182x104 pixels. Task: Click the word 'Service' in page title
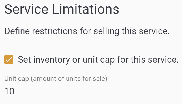coord(26,9)
